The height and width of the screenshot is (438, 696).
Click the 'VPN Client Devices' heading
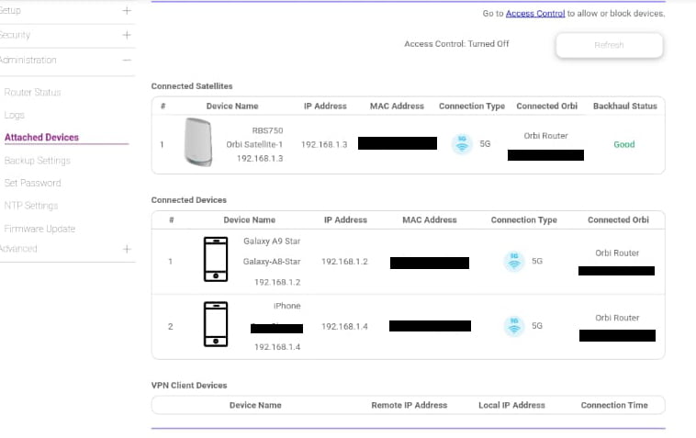[x=189, y=385]
